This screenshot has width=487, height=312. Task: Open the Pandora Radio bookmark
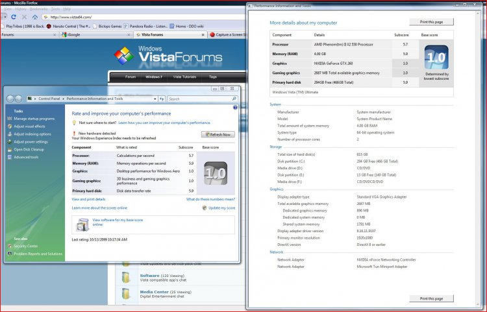[x=145, y=27]
